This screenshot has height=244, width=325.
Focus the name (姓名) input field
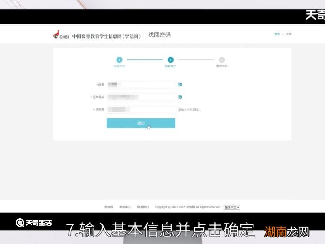coord(142,85)
